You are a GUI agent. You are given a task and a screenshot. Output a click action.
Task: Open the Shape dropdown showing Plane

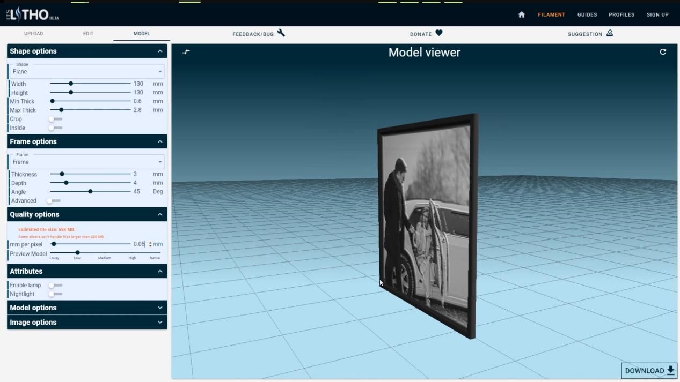pos(87,72)
